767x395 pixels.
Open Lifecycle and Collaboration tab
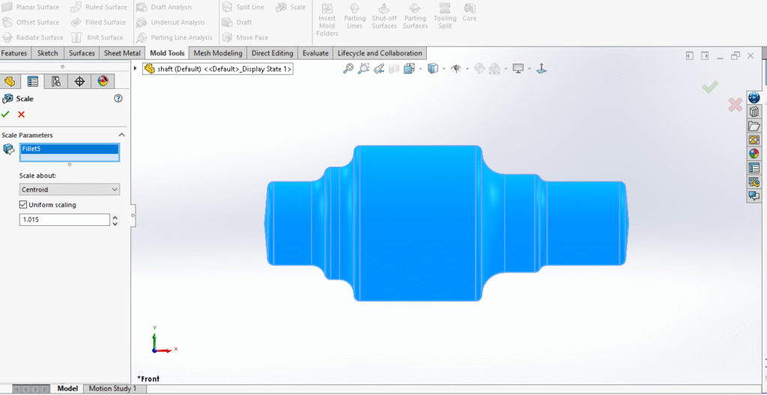[x=380, y=53]
